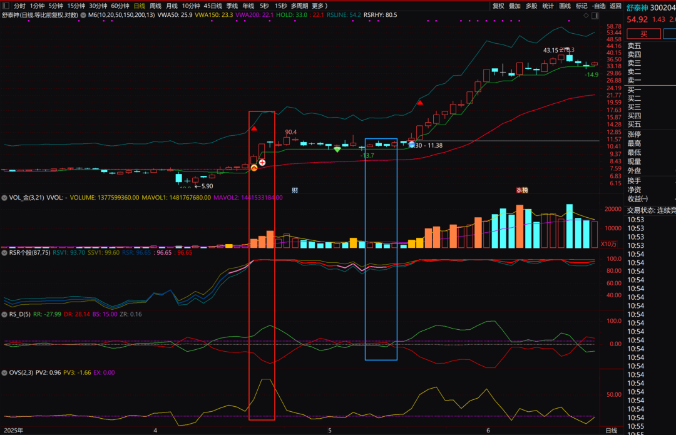Click 换手 turnover label
Image resolution: width=676 pixels, height=435 pixels.
pos(634,181)
